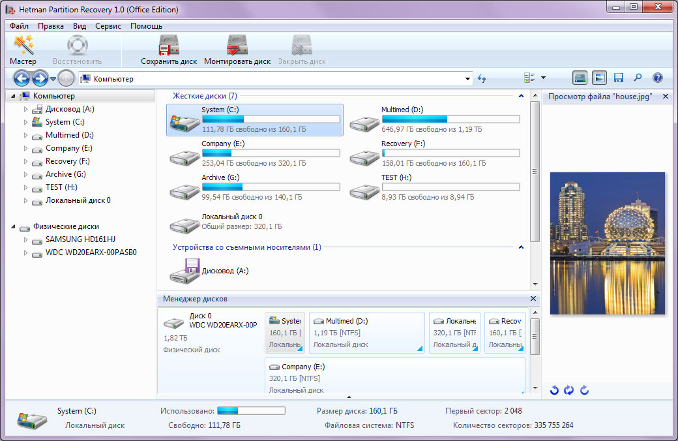
Task: Select Multimed (D:) drive in main pane
Action: point(435,120)
